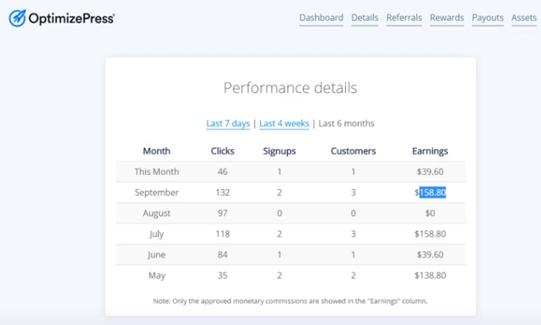Screen dimensions: 541x325
Task: Open the Dashboard nav link
Action: [321, 18]
